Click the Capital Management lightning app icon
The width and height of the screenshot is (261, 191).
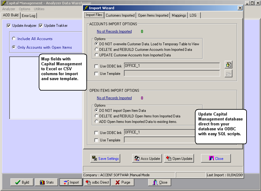tap(3, 3)
